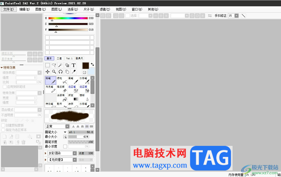The image size is (281, 177).
Task: Click the transparent color checker icon
Action: coord(84,73)
